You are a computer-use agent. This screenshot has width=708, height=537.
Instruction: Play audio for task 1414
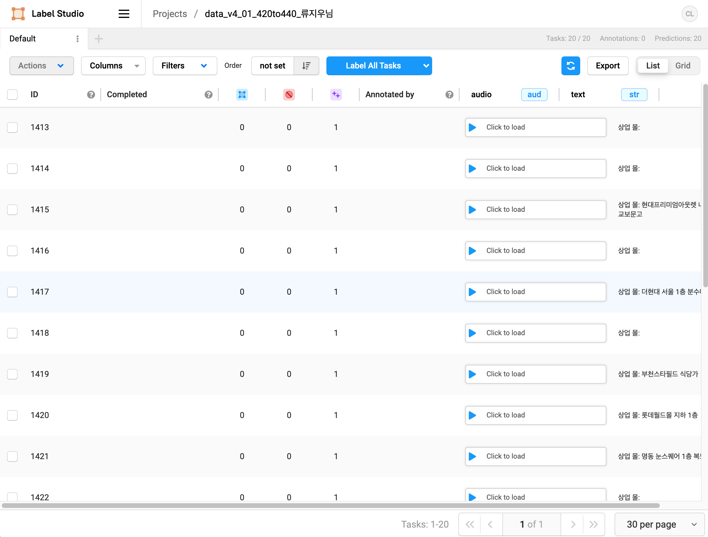point(472,168)
